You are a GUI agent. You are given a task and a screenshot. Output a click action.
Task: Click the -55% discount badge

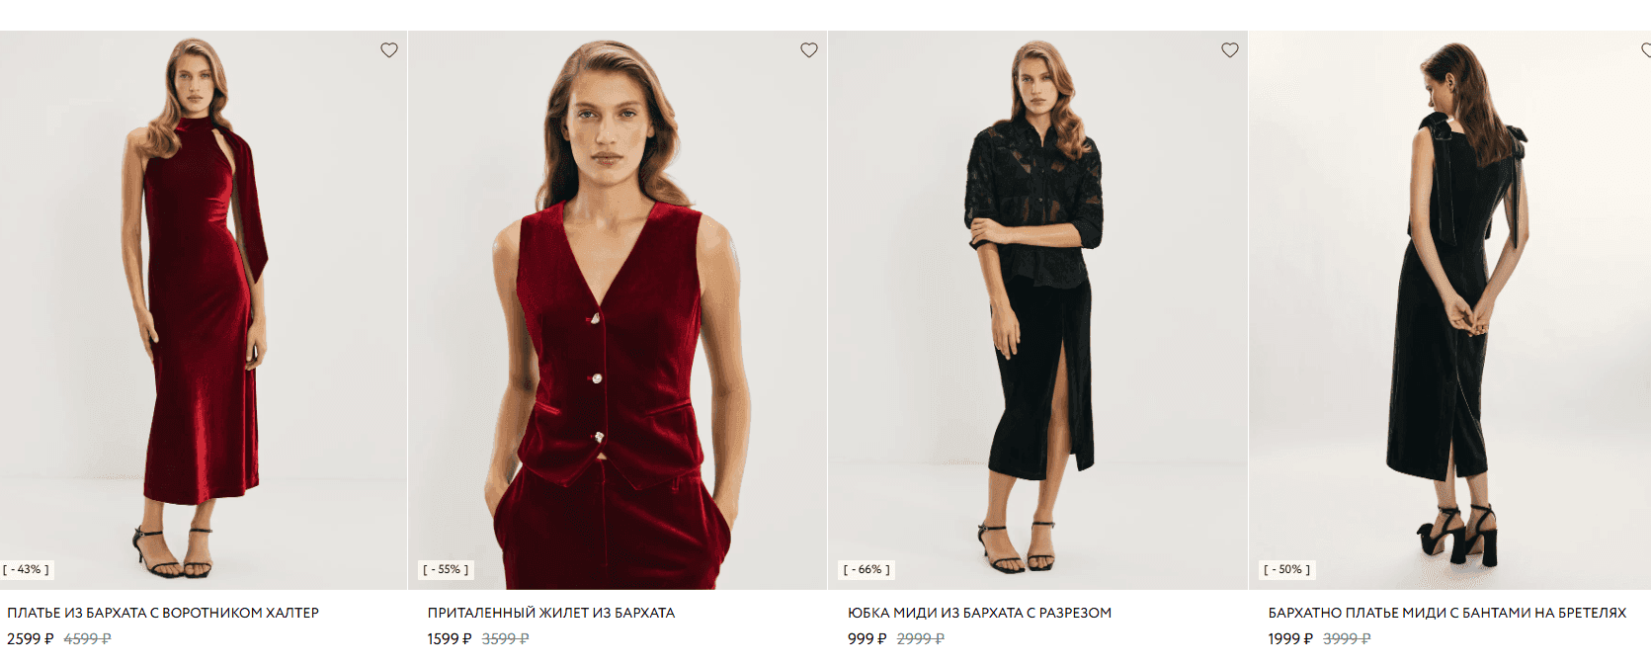pyautogui.click(x=446, y=570)
